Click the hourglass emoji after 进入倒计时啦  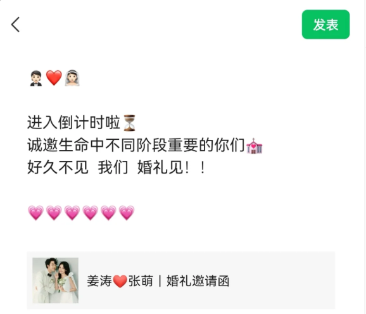click(129, 123)
